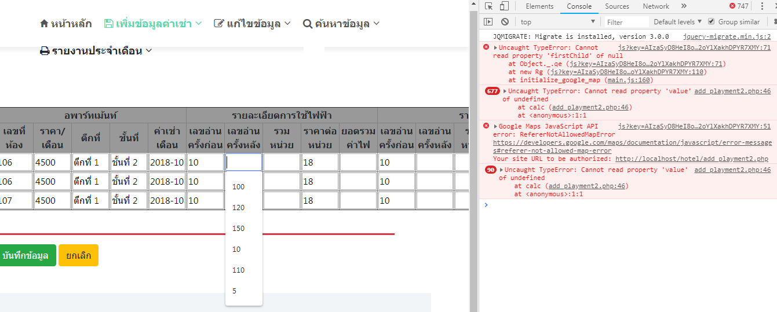The height and width of the screenshot is (312, 777).
Task: Choose 150 from the autocomplete suggestions
Action: 238,229
